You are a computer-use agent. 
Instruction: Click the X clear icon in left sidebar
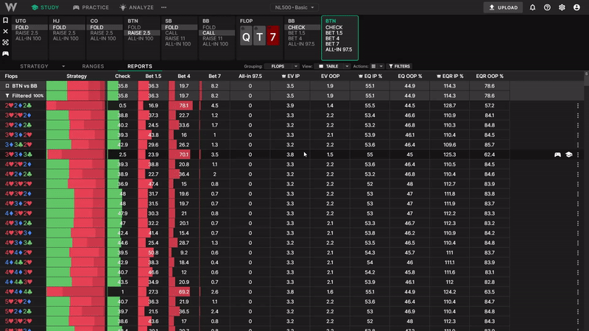tap(5, 32)
